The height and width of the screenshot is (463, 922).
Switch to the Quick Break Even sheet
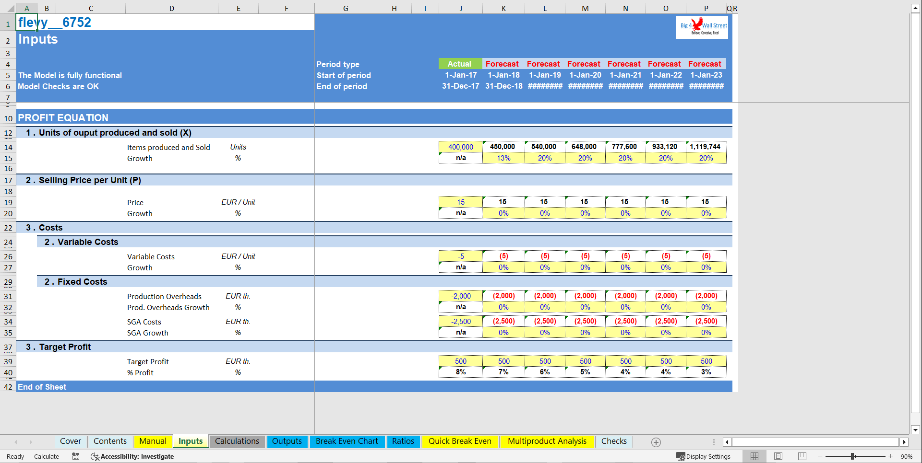click(460, 441)
